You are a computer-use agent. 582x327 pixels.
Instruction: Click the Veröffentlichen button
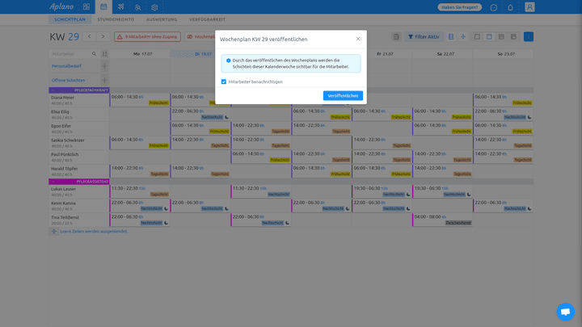343,95
